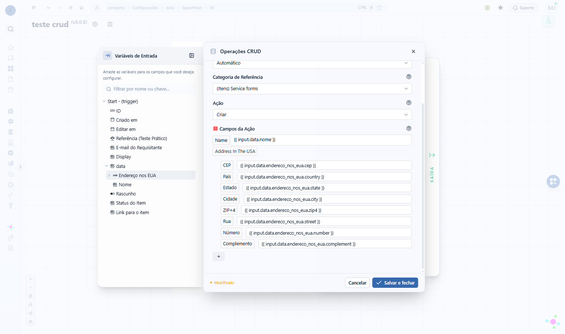Open the Ação dropdown showing Criar
Image resolution: width=565 pixels, height=334 pixels.
(x=312, y=114)
